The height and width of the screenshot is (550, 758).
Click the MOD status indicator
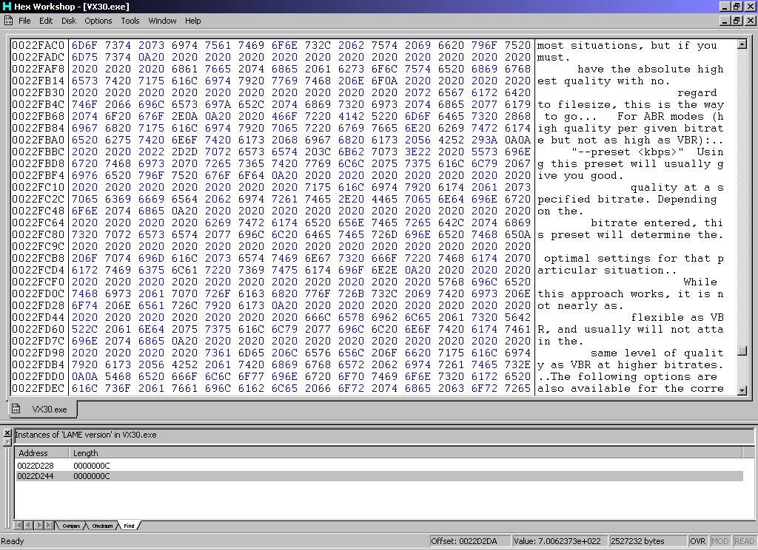click(720, 541)
